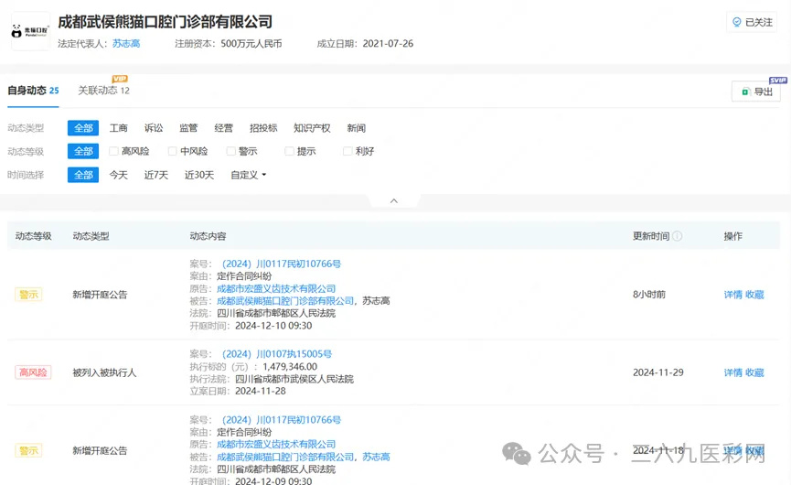
Task: Filter dynamic type by 招投标
Action: point(263,128)
